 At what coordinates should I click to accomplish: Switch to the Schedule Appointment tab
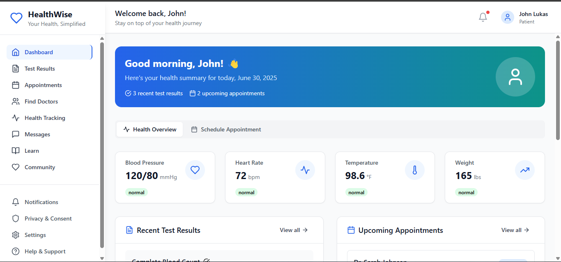226,129
